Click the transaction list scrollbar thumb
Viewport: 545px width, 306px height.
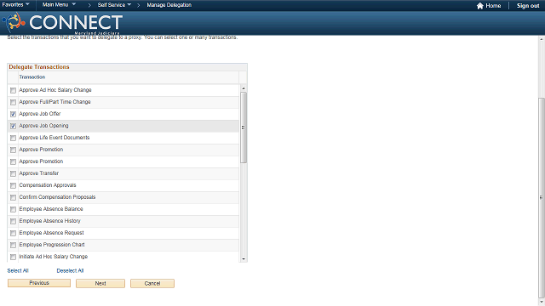(x=244, y=127)
